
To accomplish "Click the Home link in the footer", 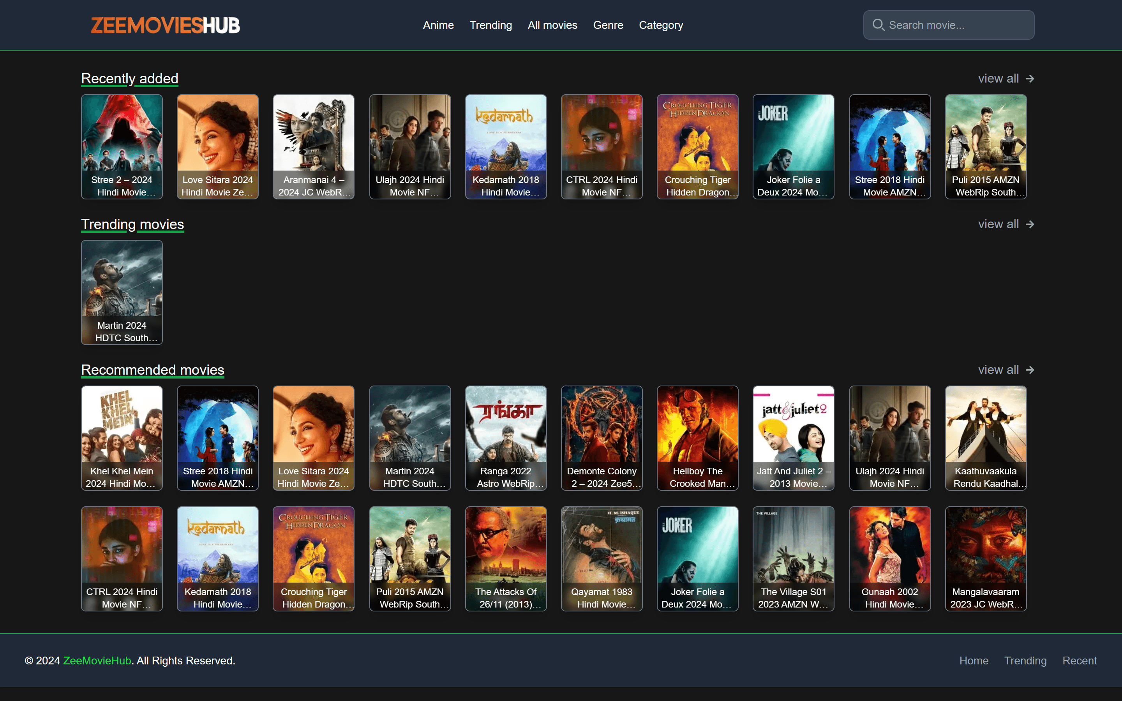I will (973, 660).
